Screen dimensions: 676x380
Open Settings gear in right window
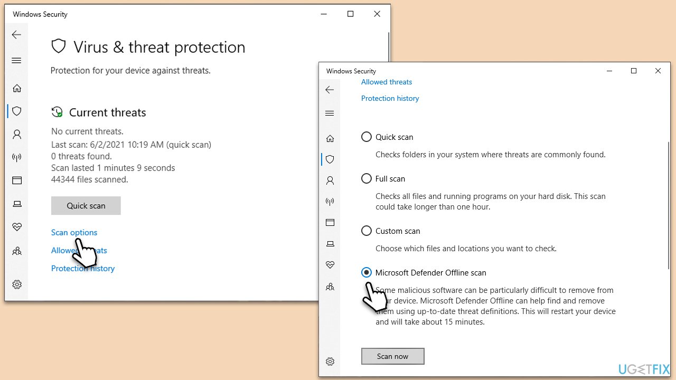click(330, 362)
